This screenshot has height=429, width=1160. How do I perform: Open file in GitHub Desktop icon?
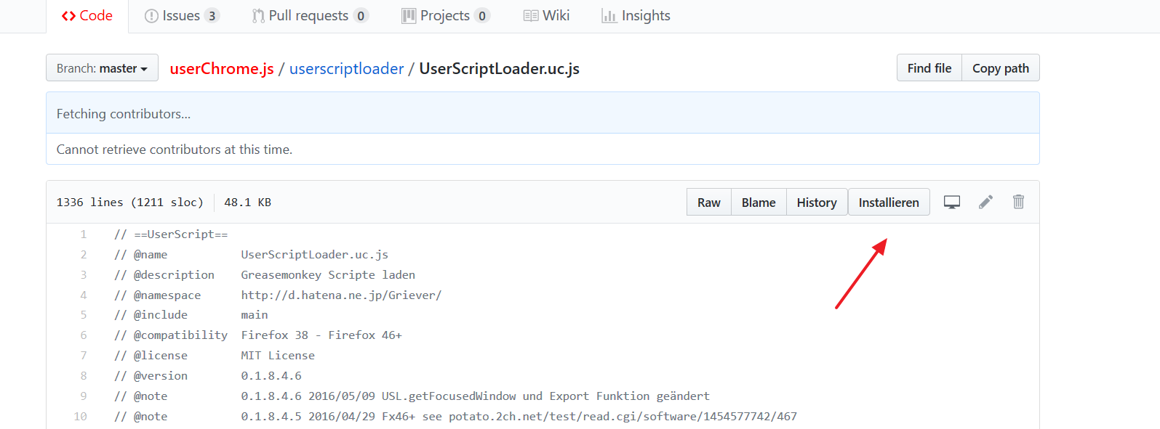(951, 203)
